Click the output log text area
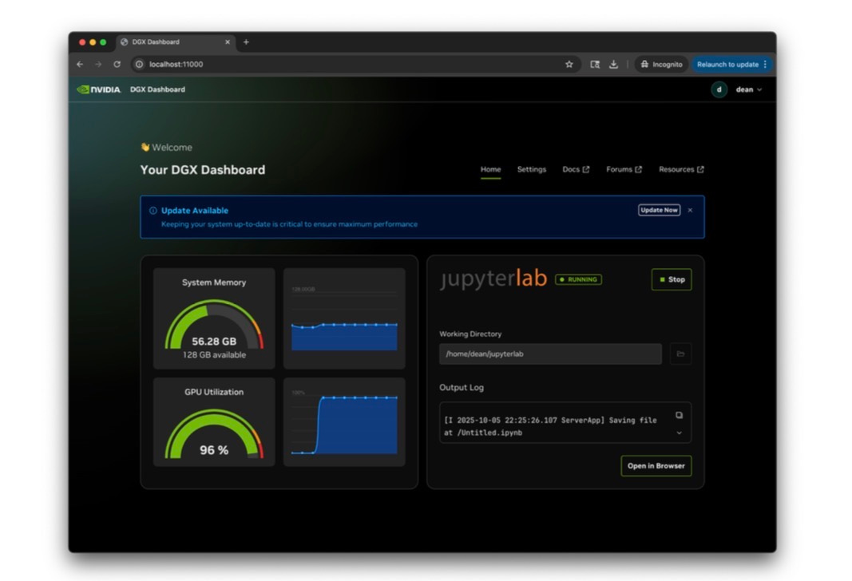The width and height of the screenshot is (852, 581). click(x=565, y=422)
